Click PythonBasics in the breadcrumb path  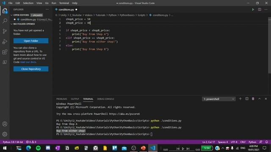tap(127, 15)
